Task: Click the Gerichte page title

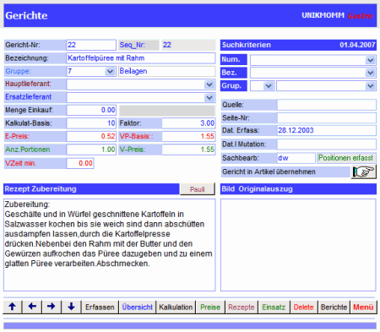Action: click(26, 15)
